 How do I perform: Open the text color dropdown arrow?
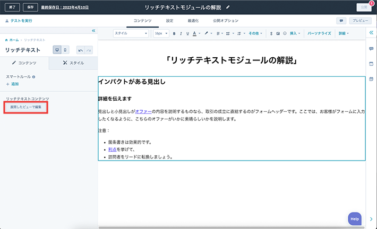(x=199, y=33)
